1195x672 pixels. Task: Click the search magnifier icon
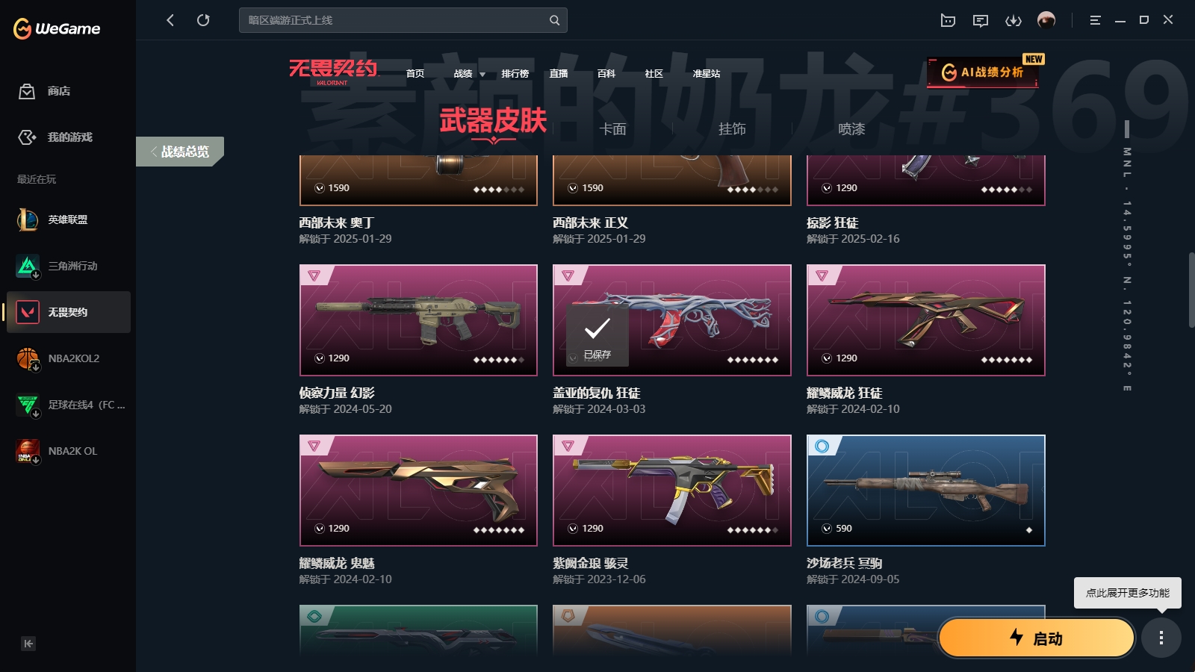pyautogui.click(x=554, y=20)
